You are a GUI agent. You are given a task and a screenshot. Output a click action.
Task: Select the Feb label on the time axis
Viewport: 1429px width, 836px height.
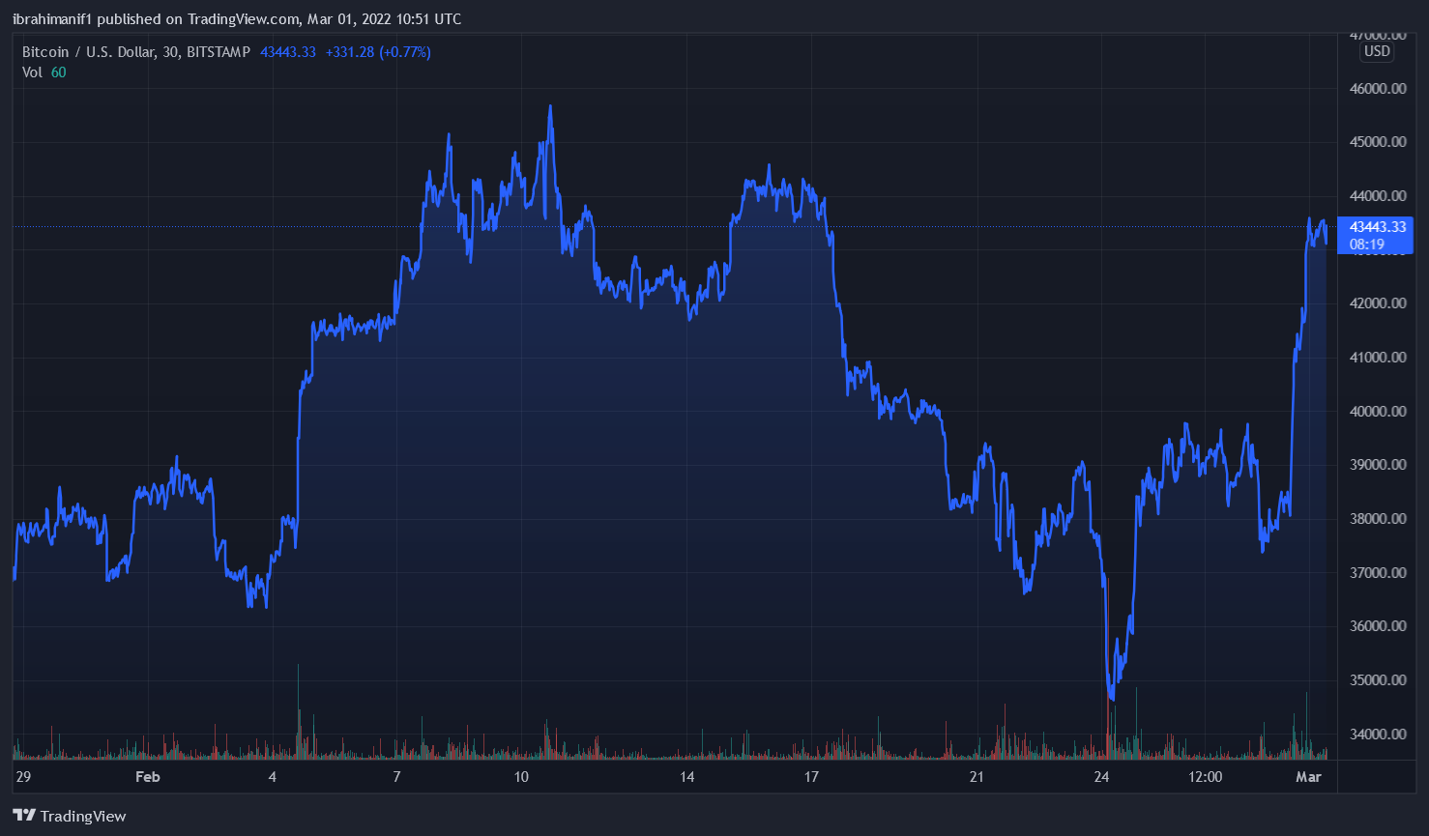click(x=148, y=777)
